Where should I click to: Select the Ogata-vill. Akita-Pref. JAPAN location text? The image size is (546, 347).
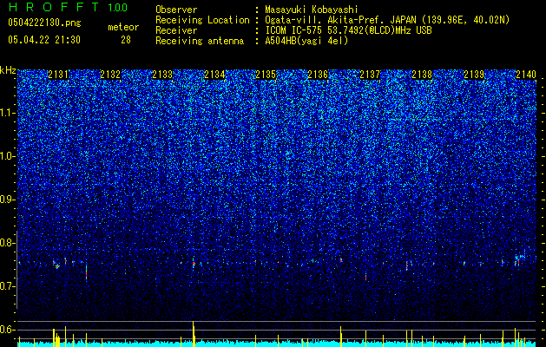point(387,20)
